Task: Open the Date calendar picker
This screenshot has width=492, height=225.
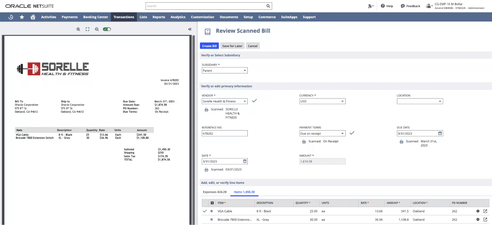Action: [x=245, y=161]
